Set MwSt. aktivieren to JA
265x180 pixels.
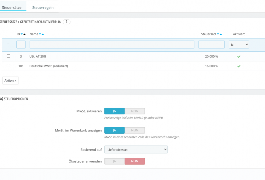tap(114, 111)
